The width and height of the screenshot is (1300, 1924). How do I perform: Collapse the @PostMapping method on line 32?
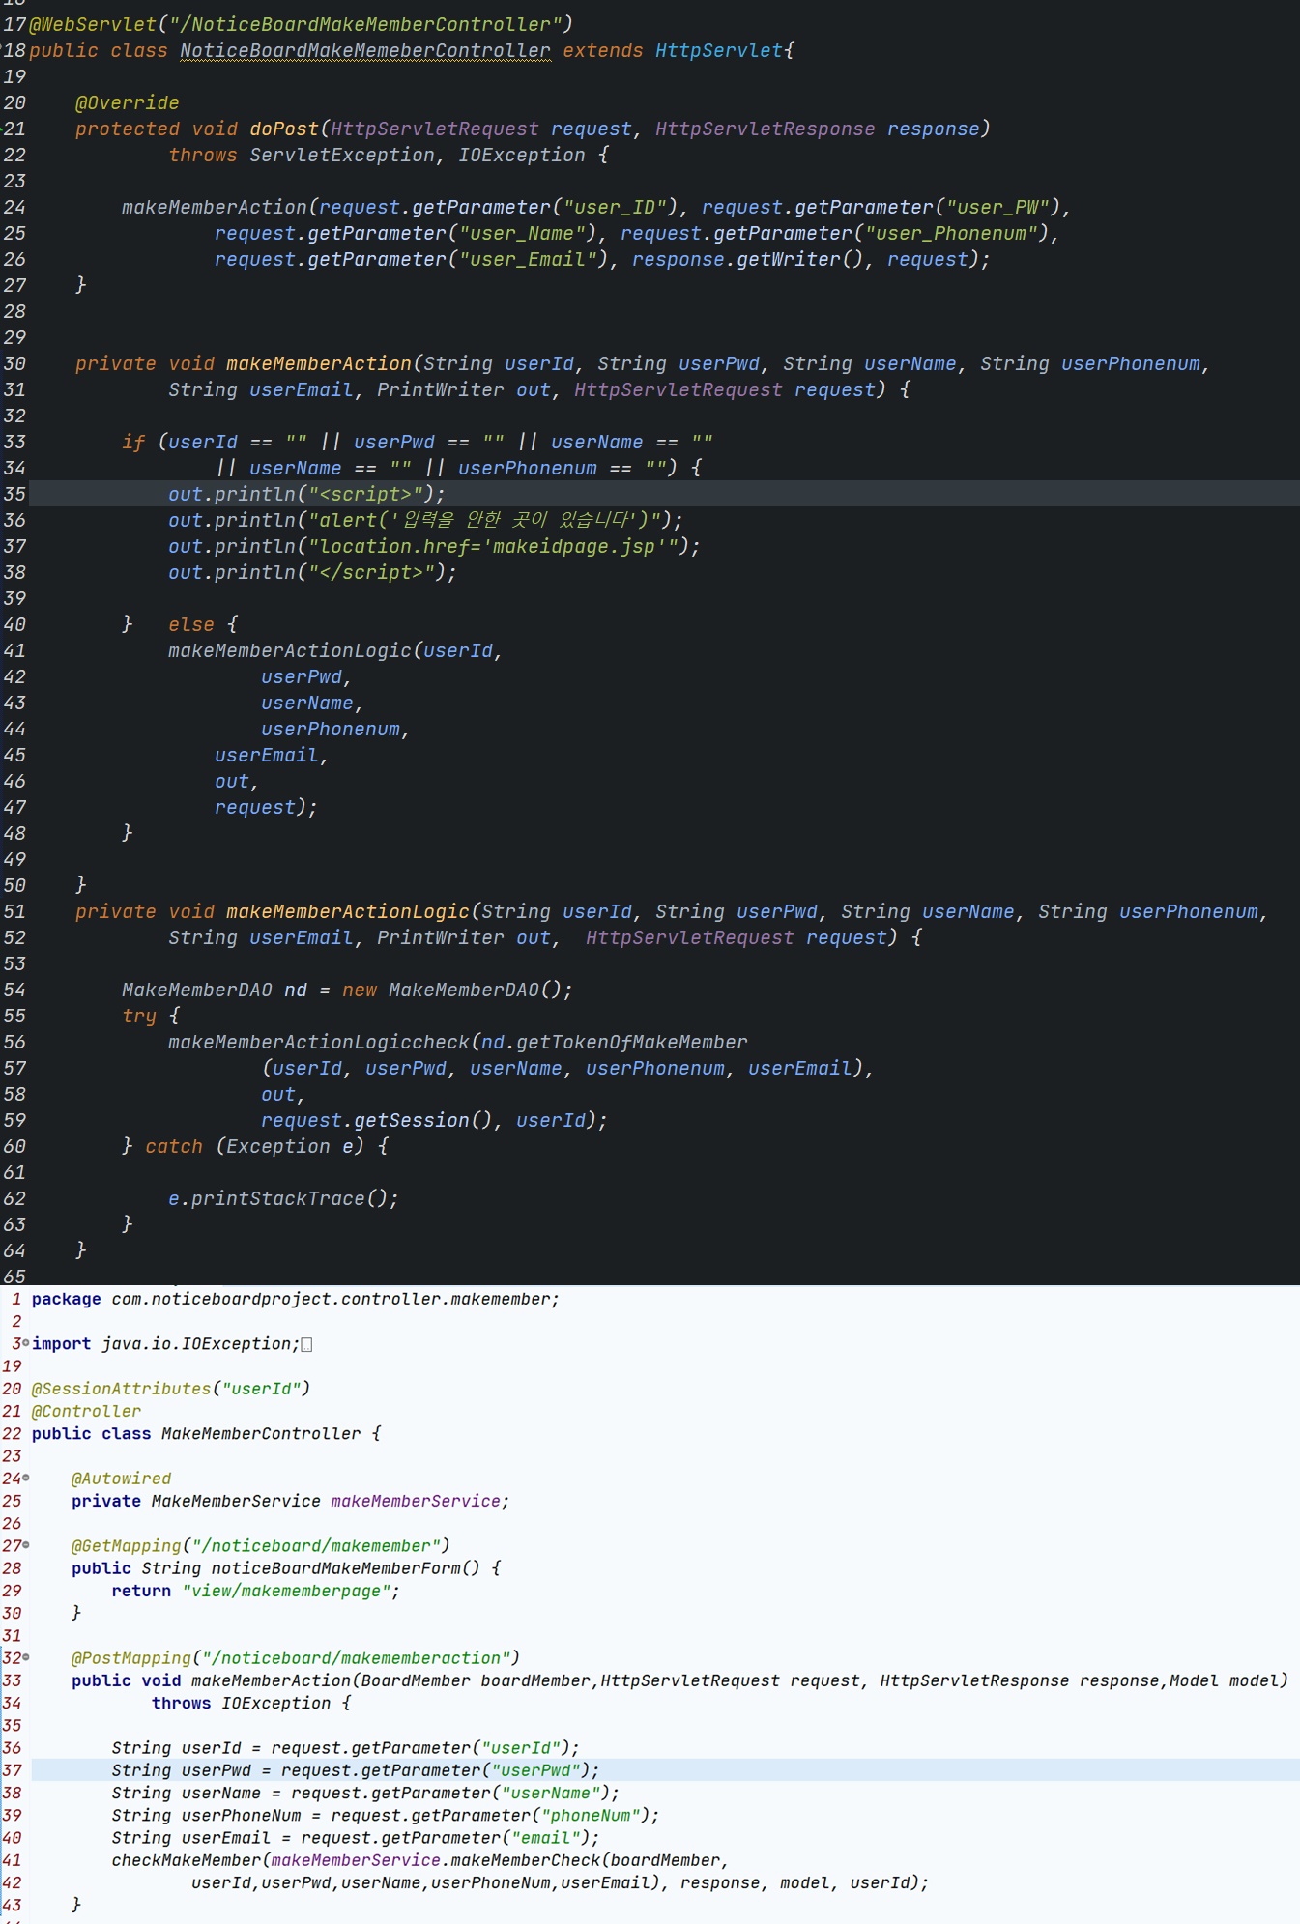pyautogui.click(x=26, y=1657)
